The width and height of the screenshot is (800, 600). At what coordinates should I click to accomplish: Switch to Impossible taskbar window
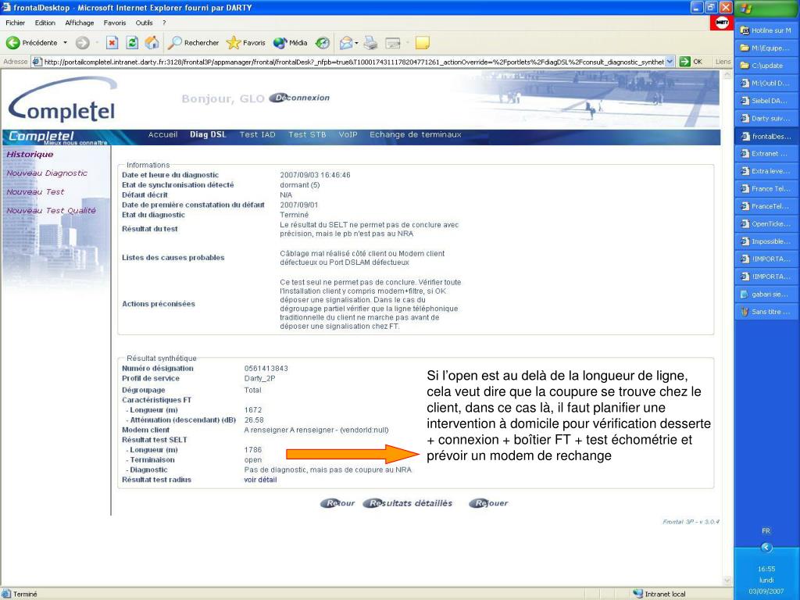(766, 241)
